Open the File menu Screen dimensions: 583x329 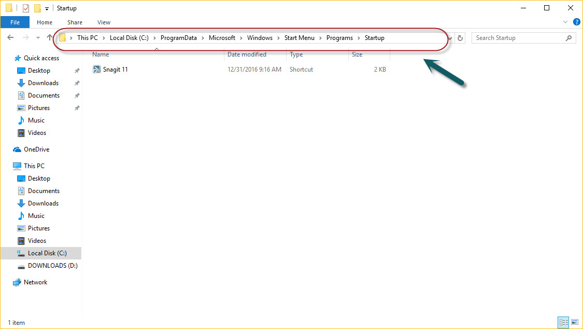(15, 22)
